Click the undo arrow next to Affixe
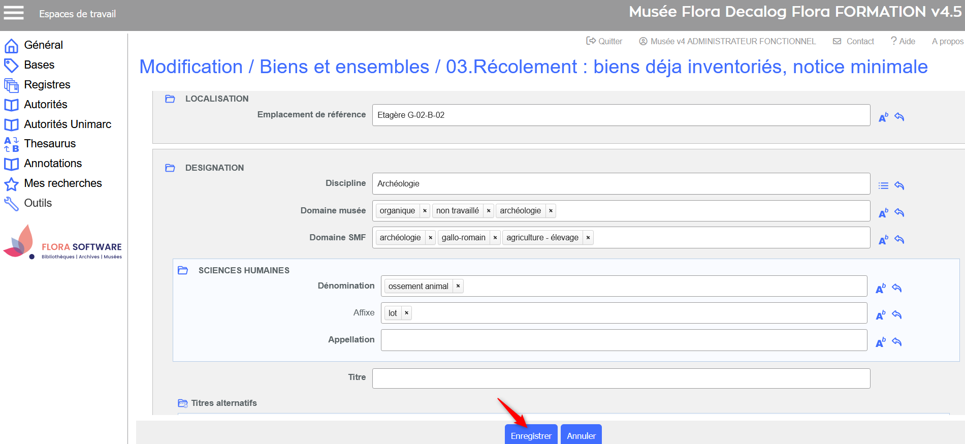 click(896, 315)
